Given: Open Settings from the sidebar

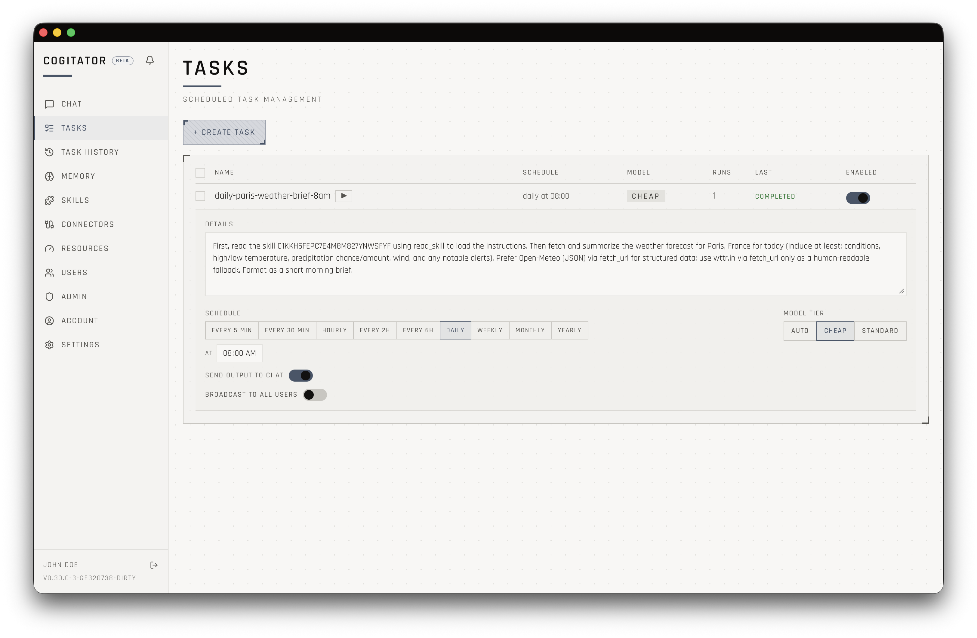Looking at the screenshot, I should click(x=101, y=345).
